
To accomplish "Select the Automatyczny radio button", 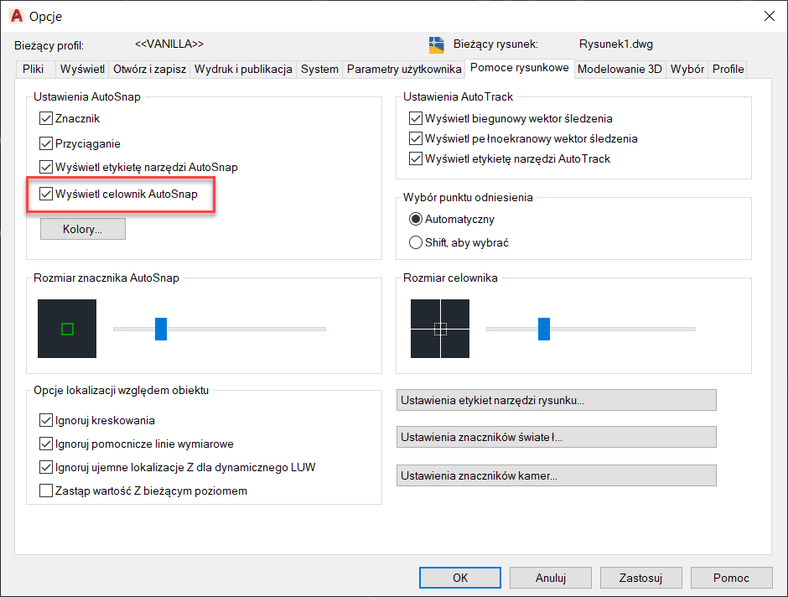I will (x=416, y=219).
